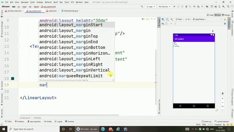The image size is (234, 132).
Task: Open the No Devices selector dropdown
Action: coord(164,7)
